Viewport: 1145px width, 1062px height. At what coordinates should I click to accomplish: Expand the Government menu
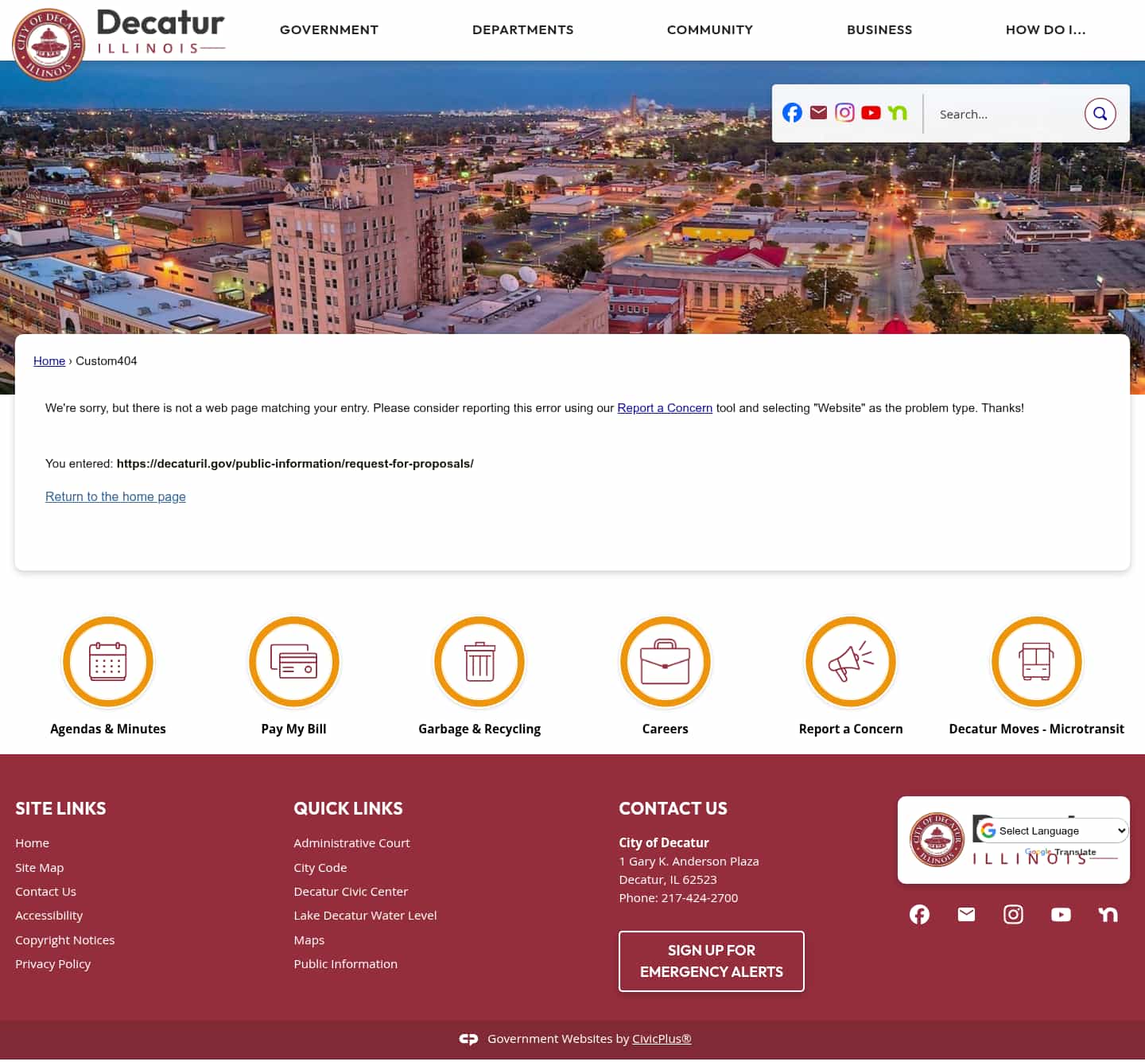[329, 30]
